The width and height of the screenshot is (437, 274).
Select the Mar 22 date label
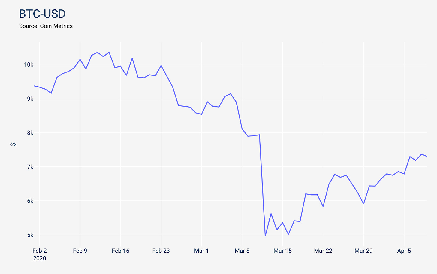323,251
